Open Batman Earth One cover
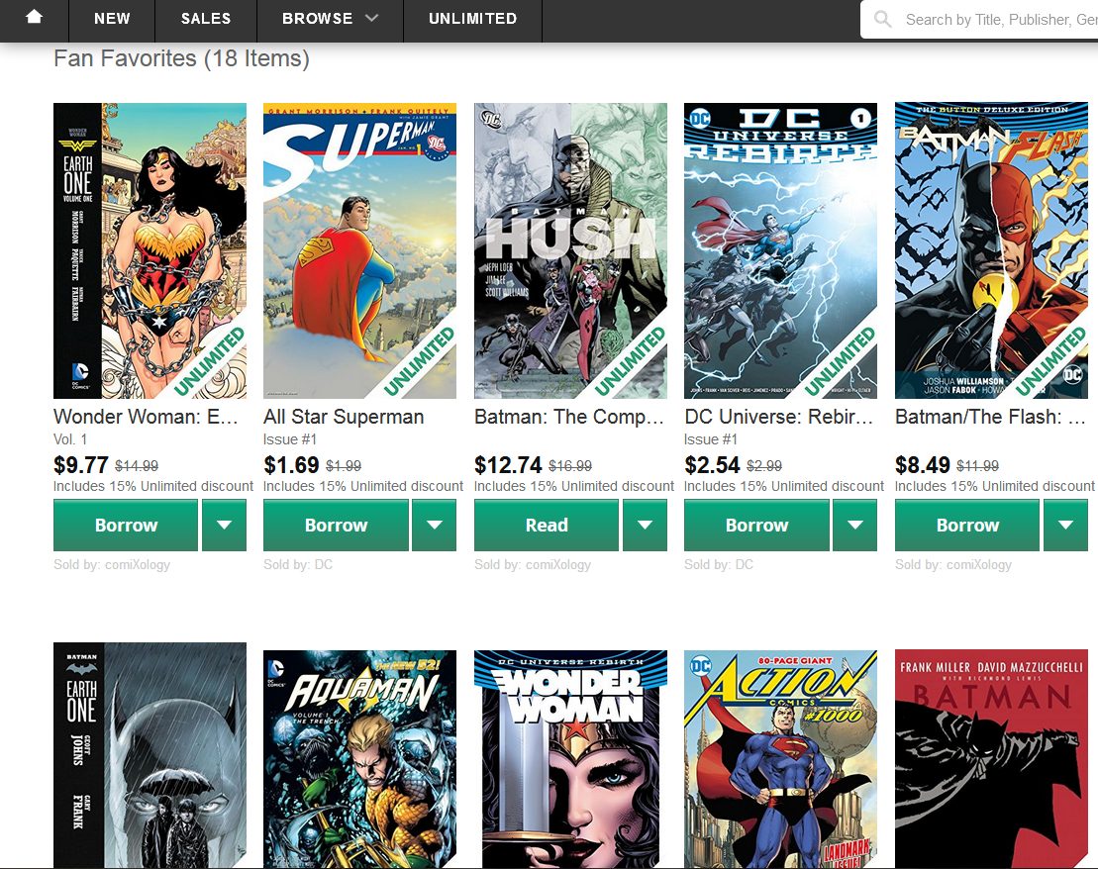This screenshot has height=869, width=1098. tap(150, 755)
